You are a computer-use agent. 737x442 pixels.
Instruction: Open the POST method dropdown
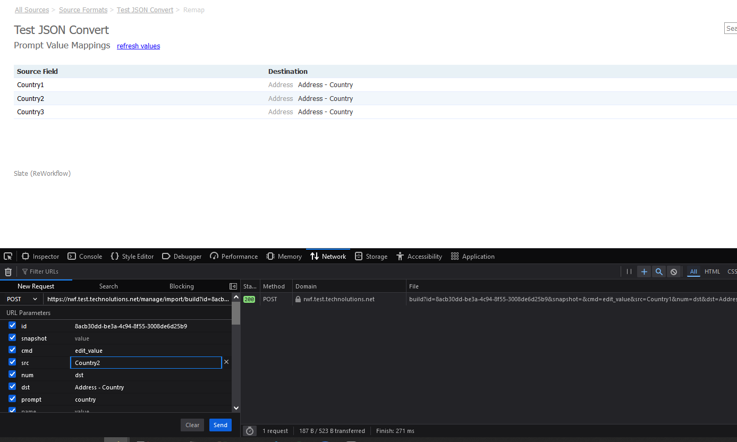22,299
